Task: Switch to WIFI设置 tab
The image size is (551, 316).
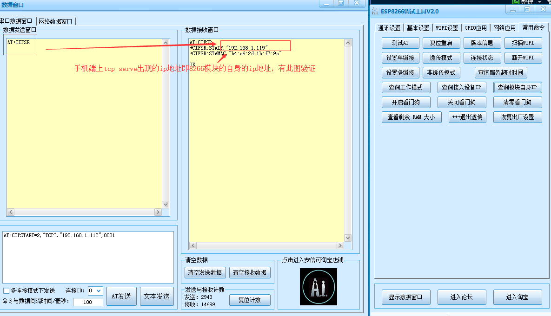Action: pos(447,28)
